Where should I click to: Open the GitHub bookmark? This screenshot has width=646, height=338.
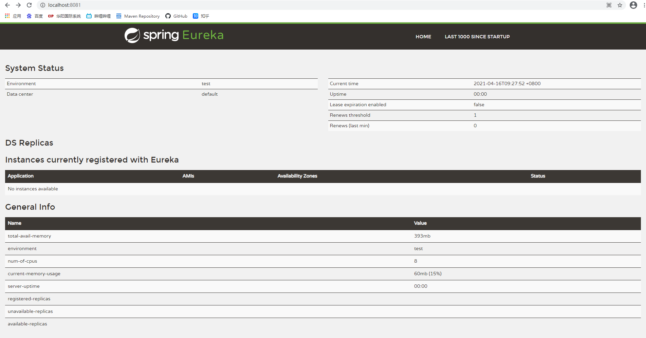[176, 16]
